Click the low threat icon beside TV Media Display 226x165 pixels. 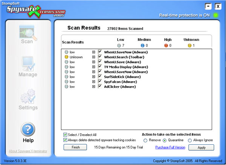pyautogui.click(x=66, y=67)
